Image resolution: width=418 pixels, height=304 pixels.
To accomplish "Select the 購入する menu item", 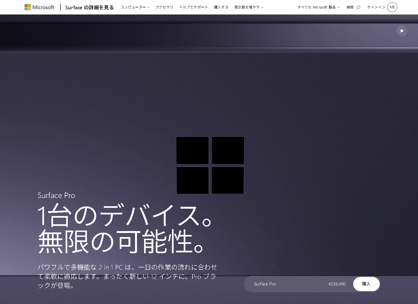I will 221,7.
